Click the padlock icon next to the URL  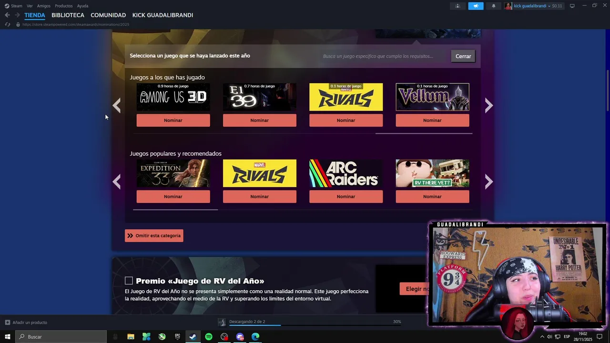coord(18,24)
